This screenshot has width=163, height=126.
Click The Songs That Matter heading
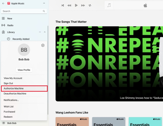pos(71,22)
